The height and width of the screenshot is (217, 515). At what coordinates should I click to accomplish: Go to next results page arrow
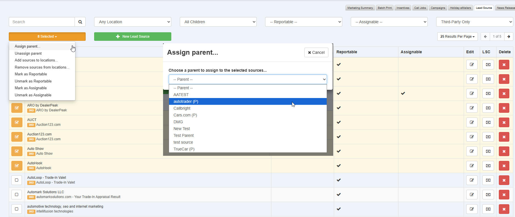(x=509, y=37)
